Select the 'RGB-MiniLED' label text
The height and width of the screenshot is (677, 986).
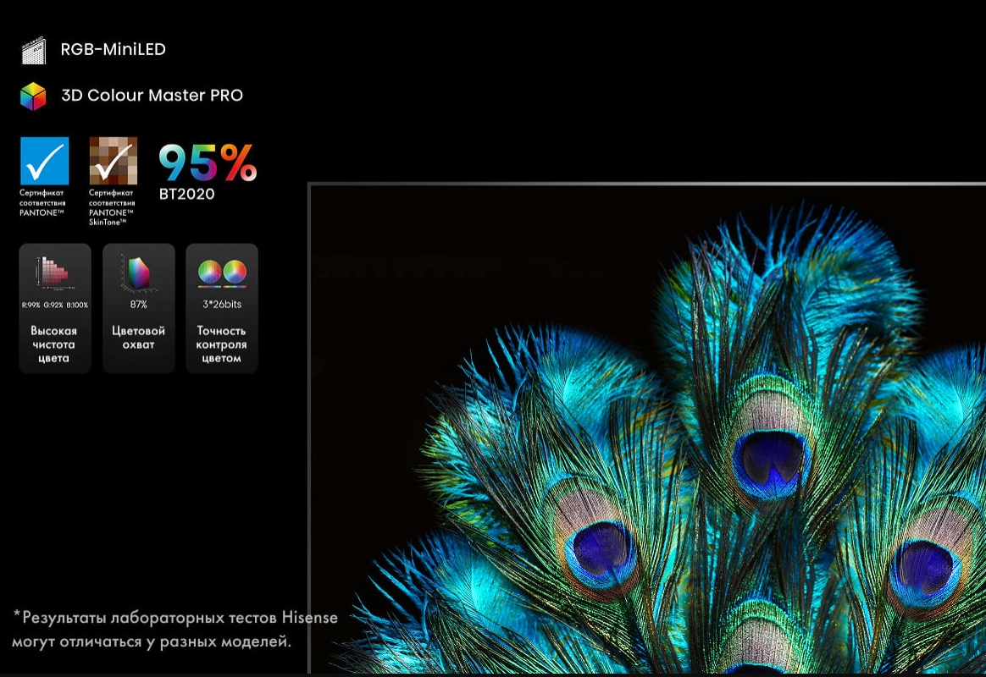pos(114,50)
